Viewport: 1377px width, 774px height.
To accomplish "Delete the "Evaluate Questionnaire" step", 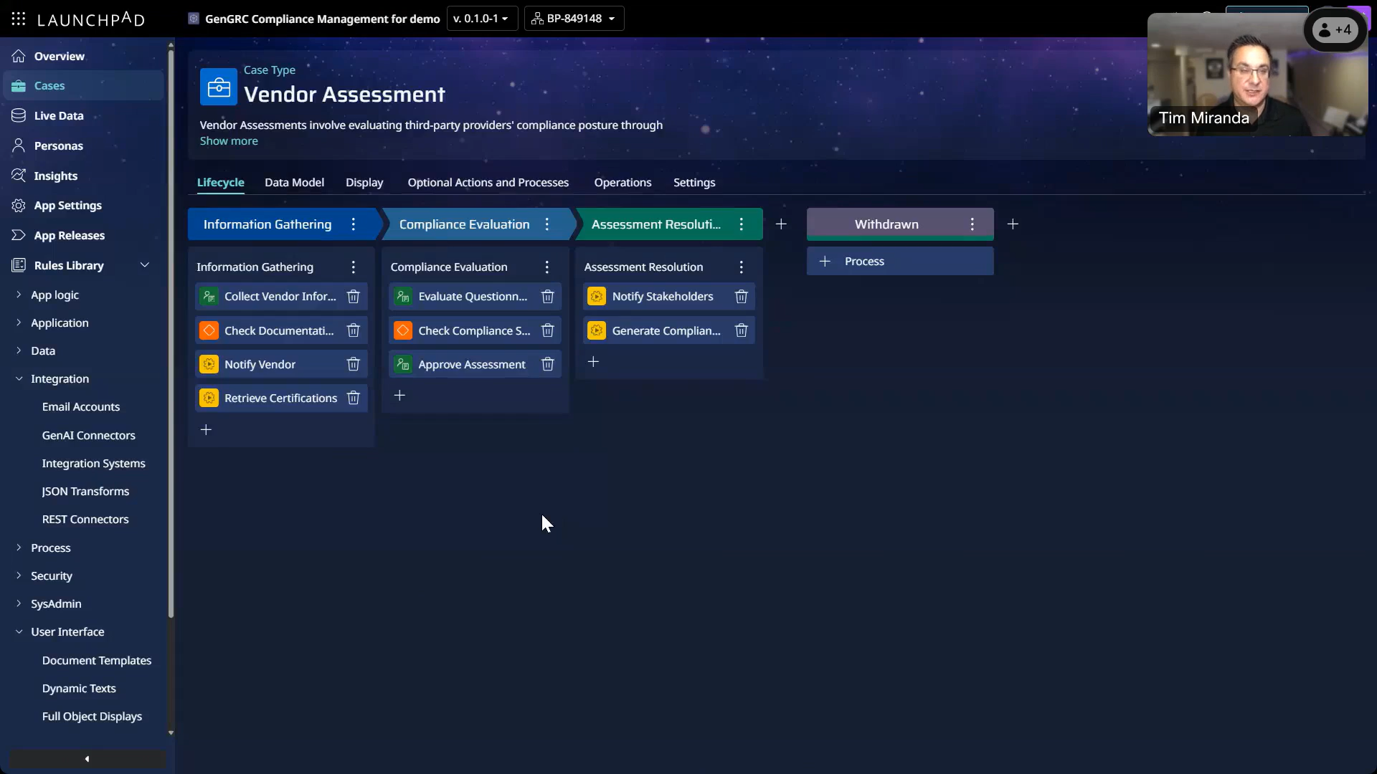I will [547, 296].
